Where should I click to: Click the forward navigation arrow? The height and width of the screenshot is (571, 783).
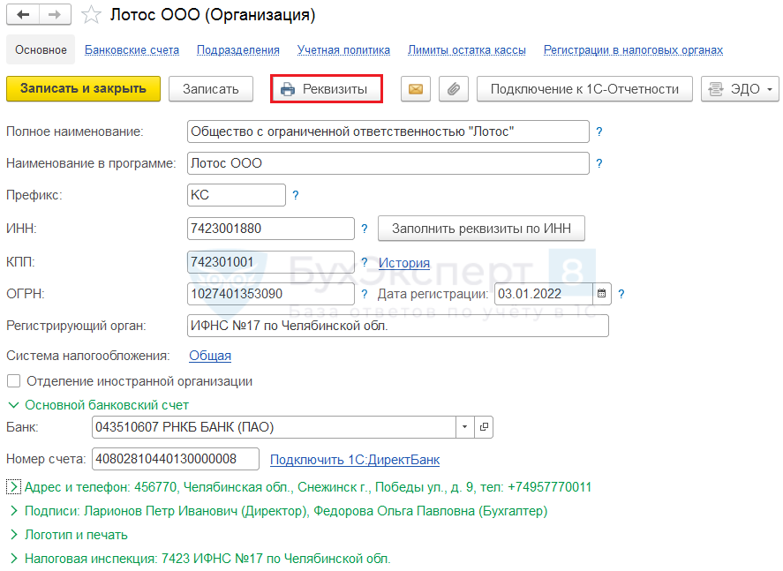click(x=55, y=14)
